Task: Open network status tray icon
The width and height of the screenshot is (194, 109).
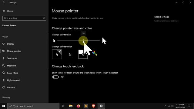Action: click(x=169, y=106)
